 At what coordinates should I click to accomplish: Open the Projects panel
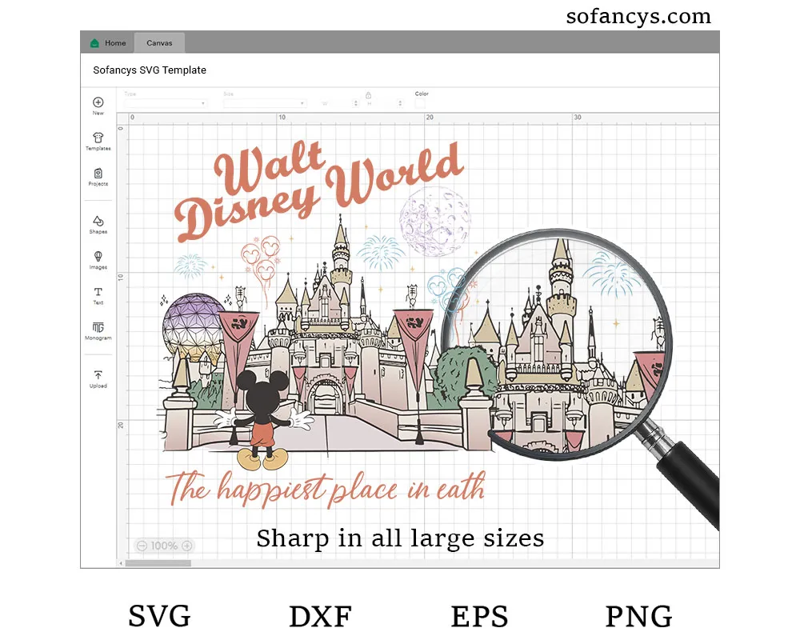click(98, 177)
